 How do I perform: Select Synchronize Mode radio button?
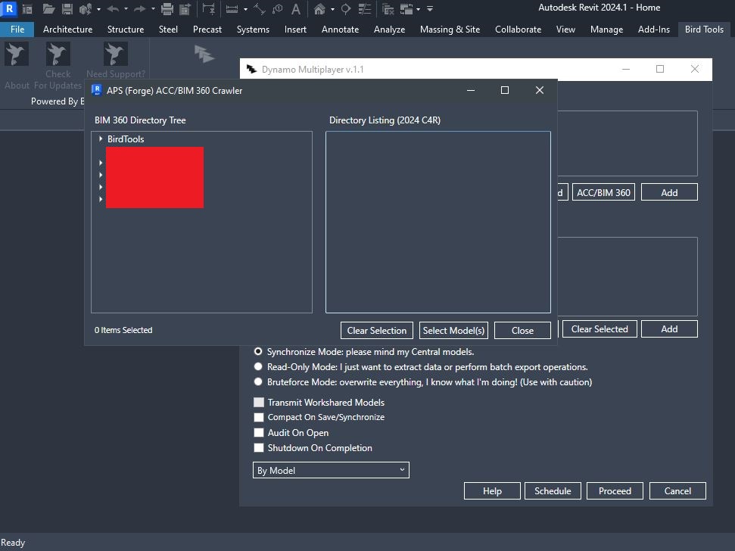(x=258, y=351)
